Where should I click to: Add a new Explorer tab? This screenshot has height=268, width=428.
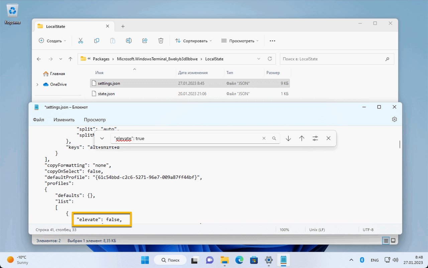123,26
